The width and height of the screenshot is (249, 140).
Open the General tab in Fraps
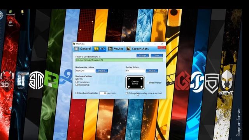[x=82, y=49]
